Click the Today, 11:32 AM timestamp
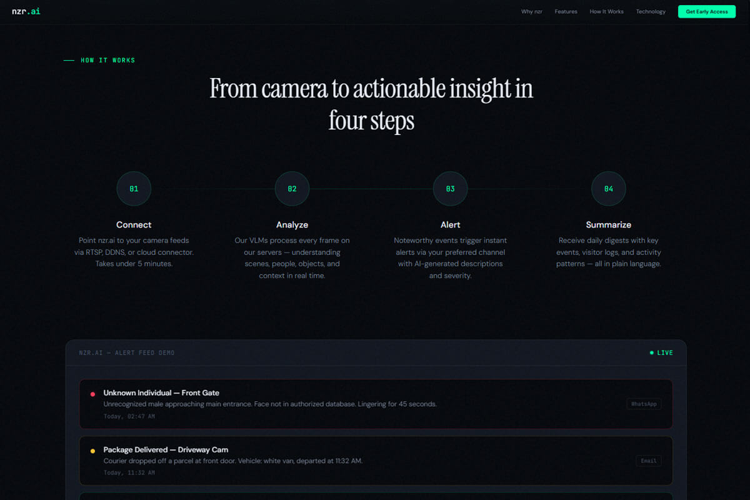Viewport: 750px width, 500px height. pyautogui.click(x=129, y=472)
